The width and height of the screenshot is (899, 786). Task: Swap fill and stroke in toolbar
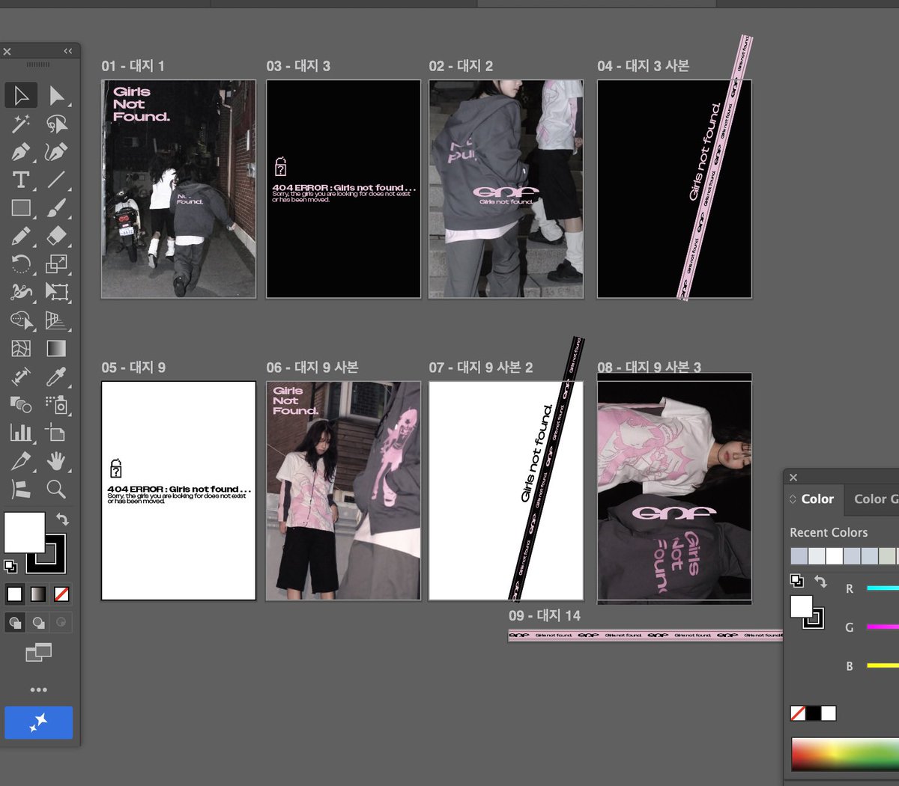tap(62, 519)
